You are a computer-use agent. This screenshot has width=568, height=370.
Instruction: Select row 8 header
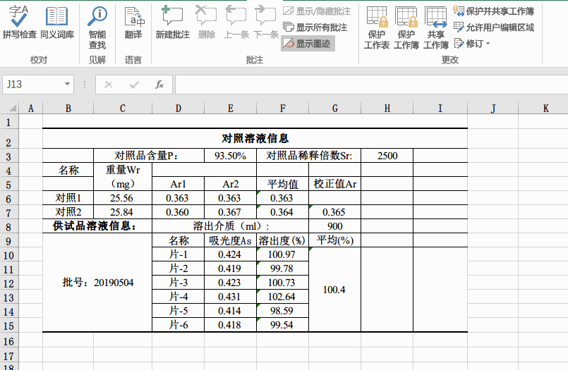tap(8, 227)
